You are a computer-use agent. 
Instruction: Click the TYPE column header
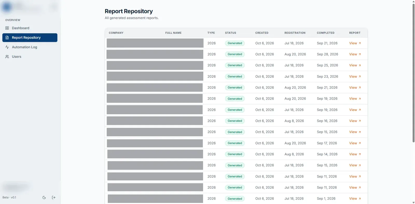tap(211, 33)
